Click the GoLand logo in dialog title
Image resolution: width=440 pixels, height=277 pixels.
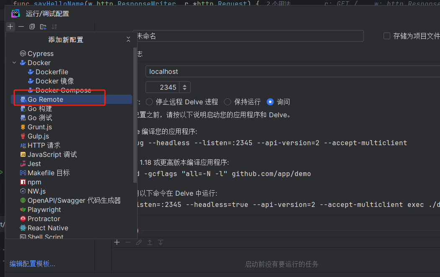pos(15,13)
